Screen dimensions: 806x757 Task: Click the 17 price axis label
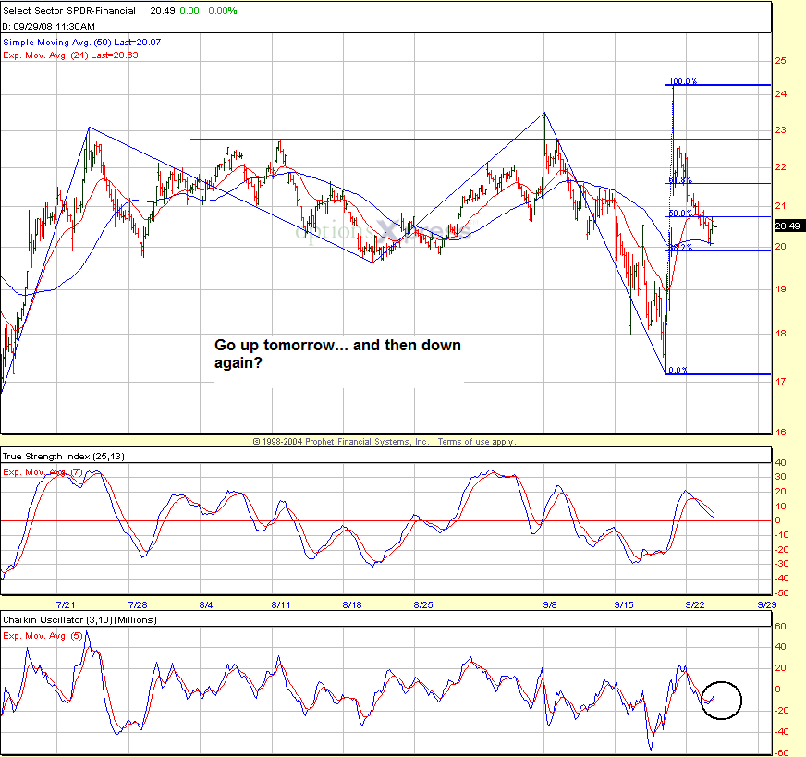point(780,382)
